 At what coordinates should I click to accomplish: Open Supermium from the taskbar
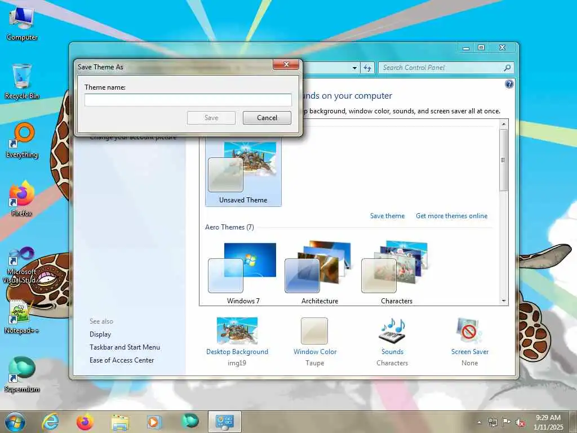(190, 421)
